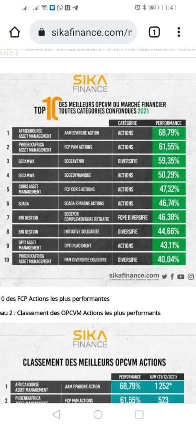Tap the AAM Epargne Action row
Screen dimensions: 196x426
pos(99,133)
